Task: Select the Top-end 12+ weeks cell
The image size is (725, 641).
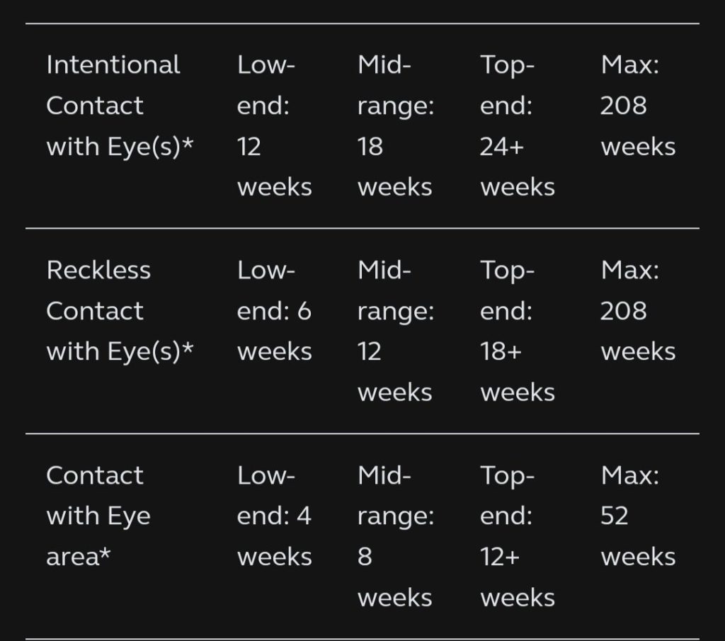Action: [x=517, y=535]
